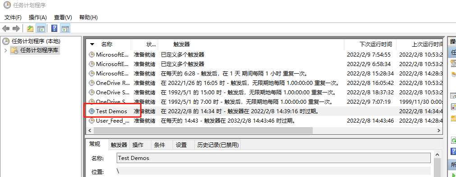
Task: Switch to the 历史记录(已禁用) tab
Action: pyautogui.click(x=218, y=145)
